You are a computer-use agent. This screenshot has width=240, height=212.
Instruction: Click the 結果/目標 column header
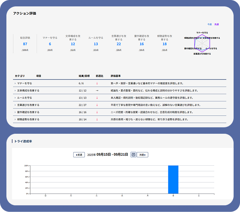pyautogui.click(x=84, y=75)
